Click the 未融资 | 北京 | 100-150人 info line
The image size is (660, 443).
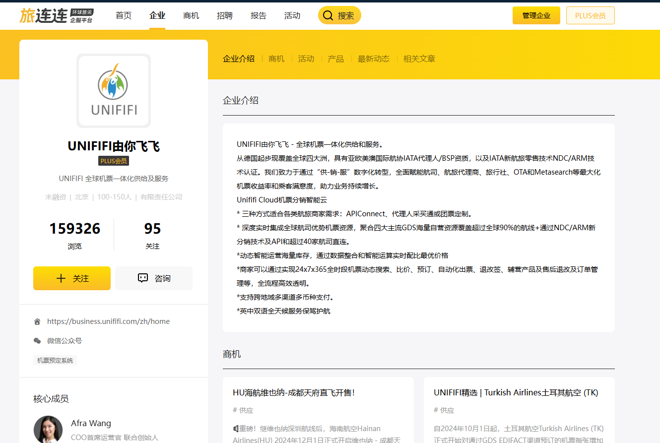pyautogui.click(x=114, y=197)
